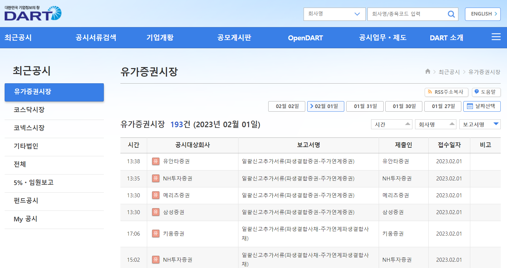The width and height of the screenshot is (507, 268).
Task: Click the 유 badge beside 삼성증권
Action: point(155,212)
